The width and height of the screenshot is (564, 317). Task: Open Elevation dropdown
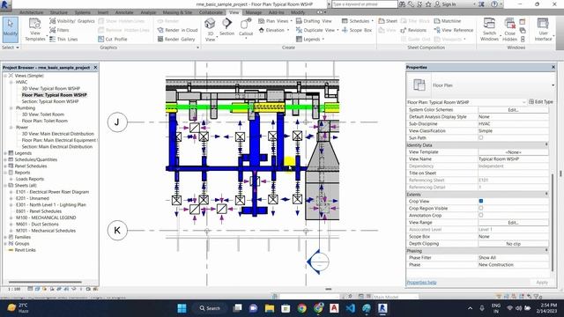tap(274, 30)
